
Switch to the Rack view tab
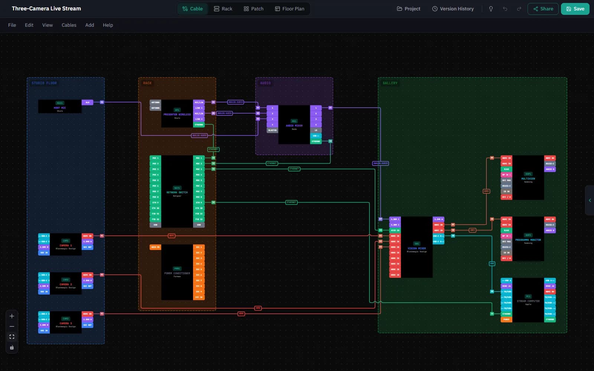pyautogui.click(x=223, y=9)
